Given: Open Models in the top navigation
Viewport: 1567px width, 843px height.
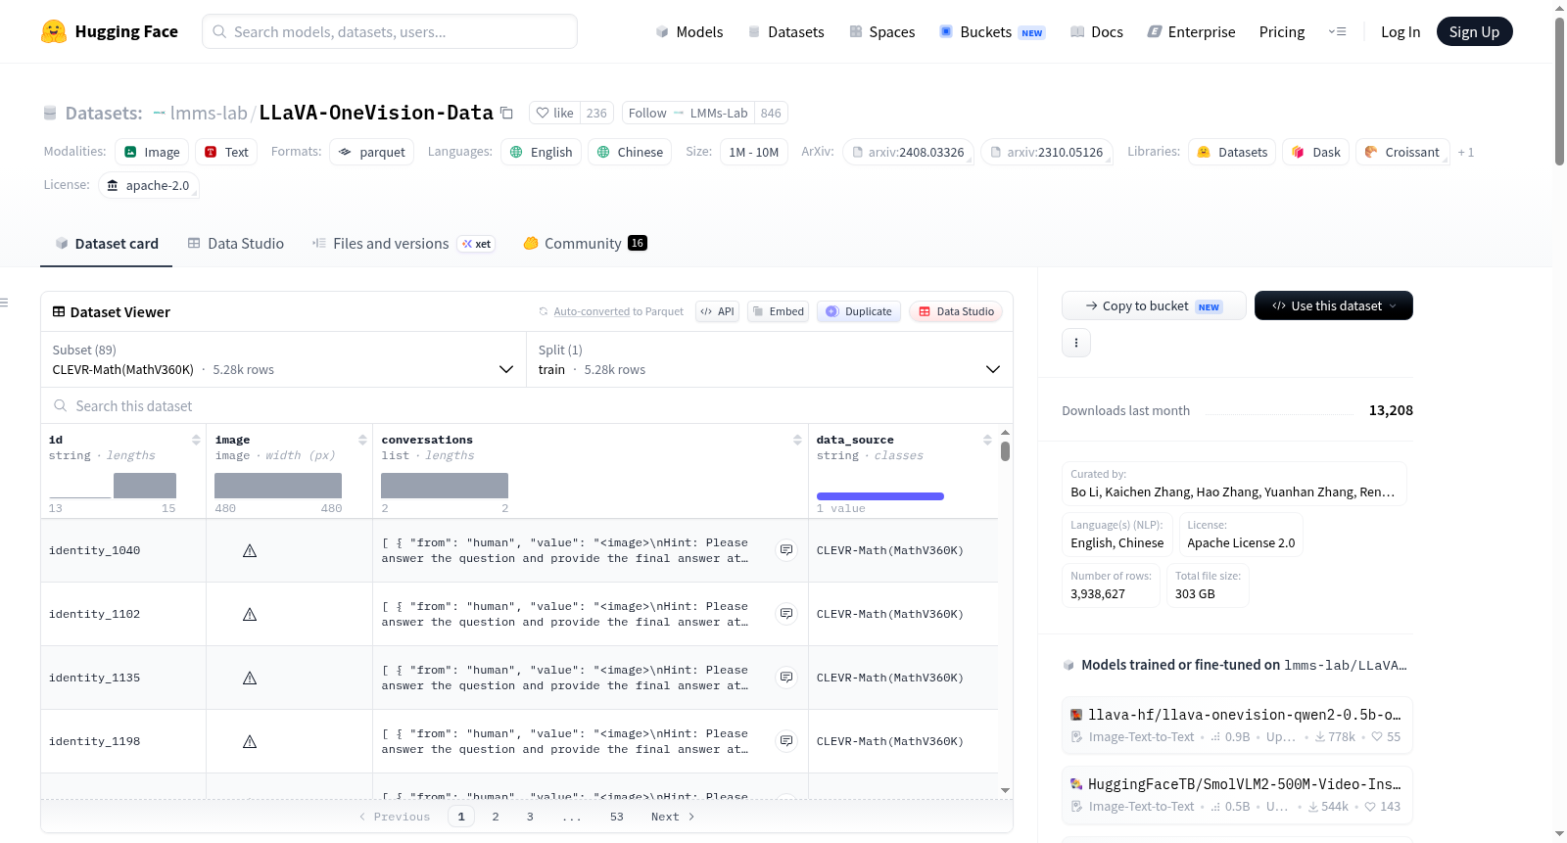Looking at the screenshot, I should tap(689, 32).
